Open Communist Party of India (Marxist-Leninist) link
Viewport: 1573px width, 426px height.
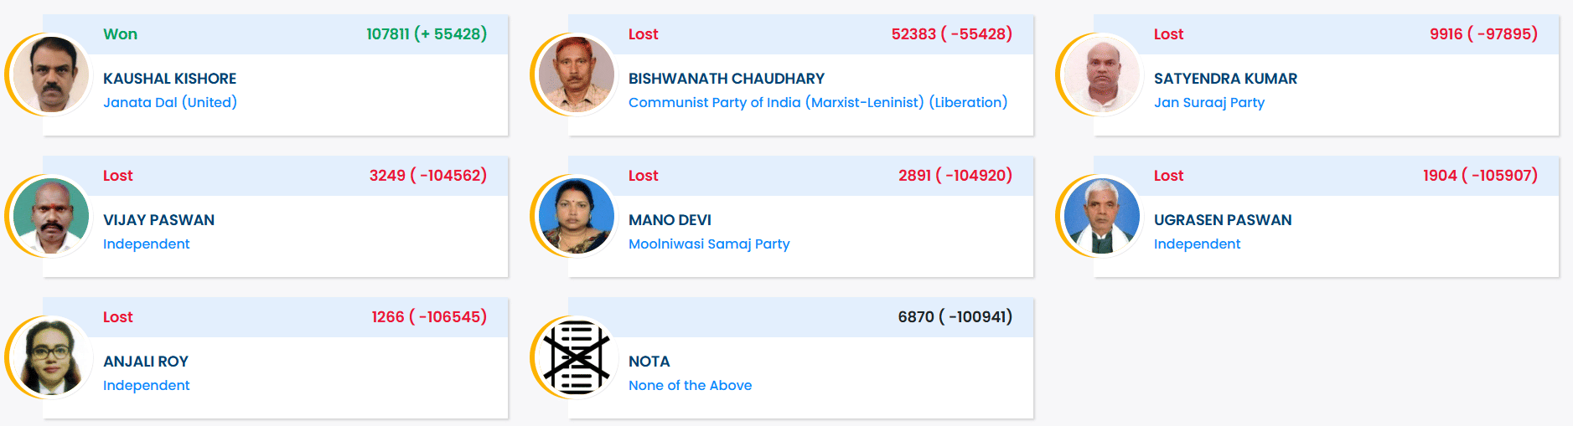pos(817,102)
